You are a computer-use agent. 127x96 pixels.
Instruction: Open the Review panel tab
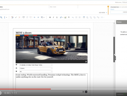tap(121, 22)
